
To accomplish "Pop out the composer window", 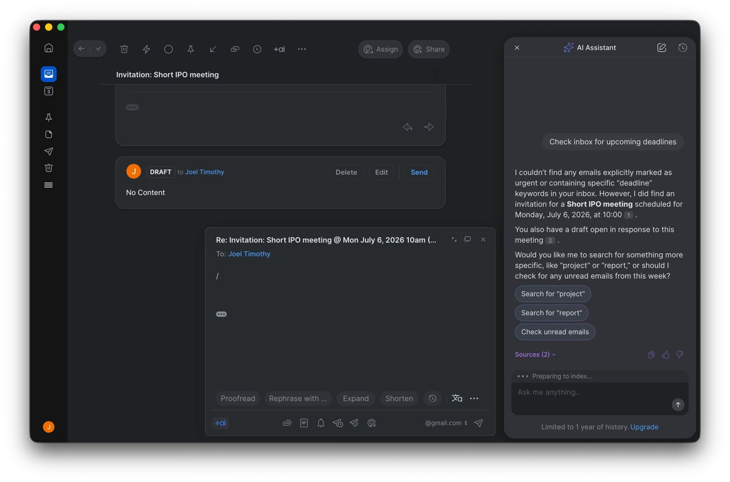I will tap(467, 239).
